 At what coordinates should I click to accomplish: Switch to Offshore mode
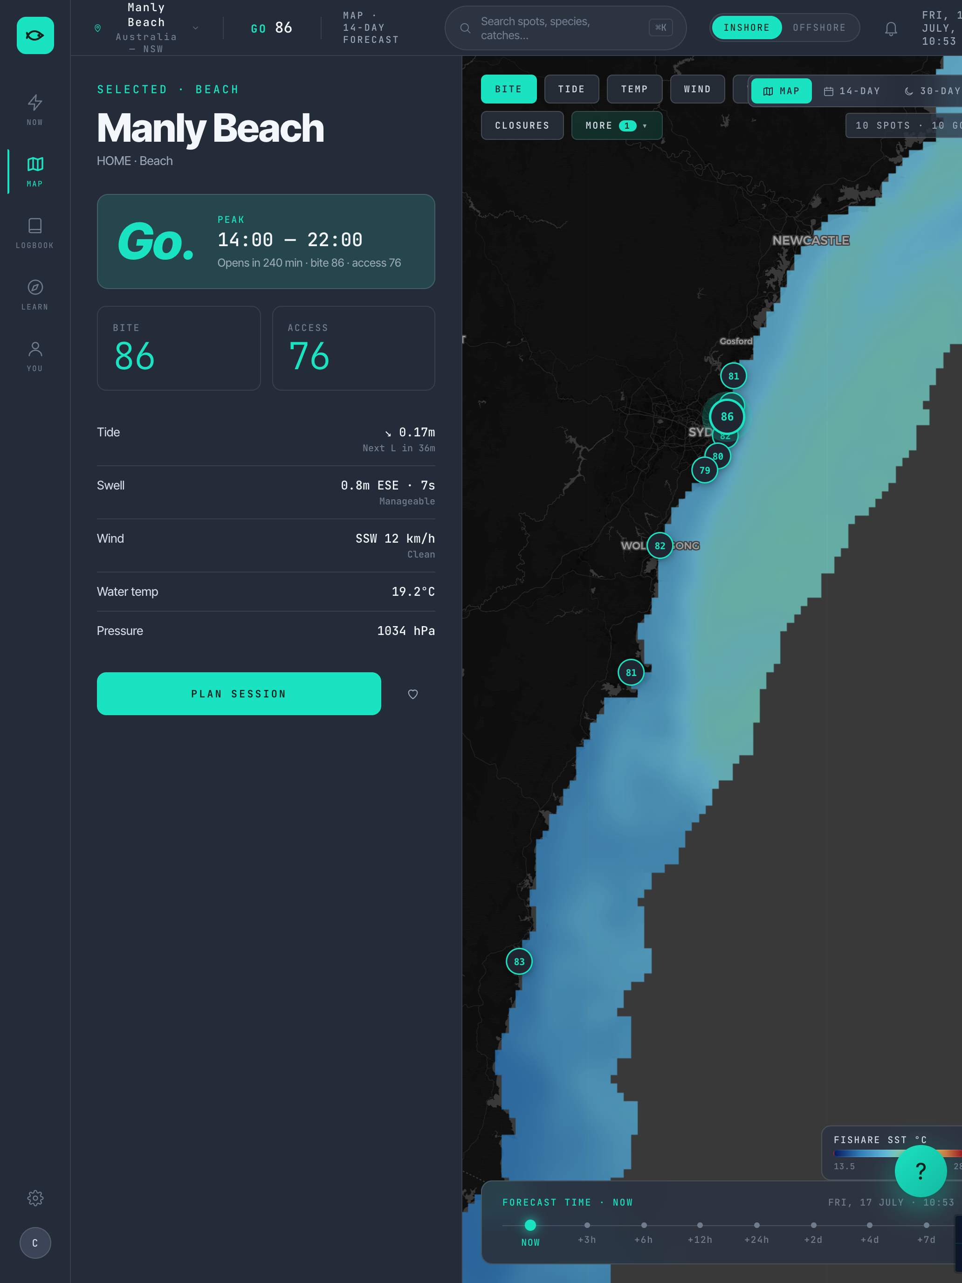coord(819,28)
